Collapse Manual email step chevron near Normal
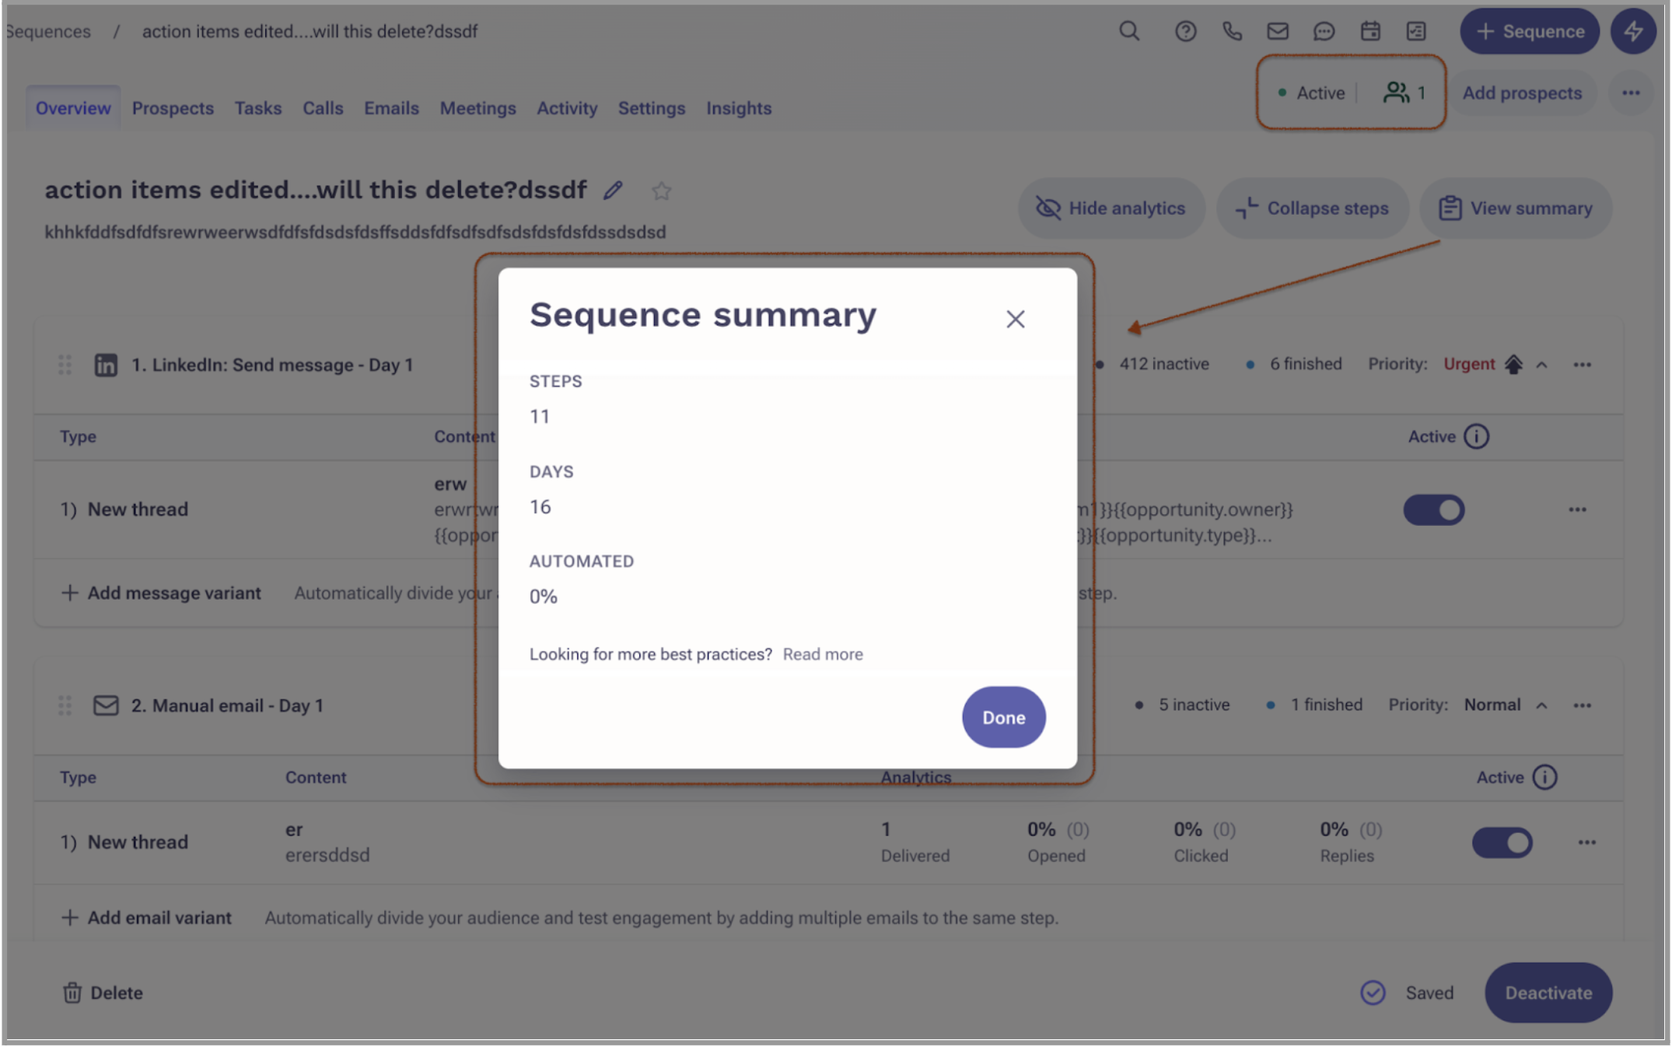 point(1541,706)
